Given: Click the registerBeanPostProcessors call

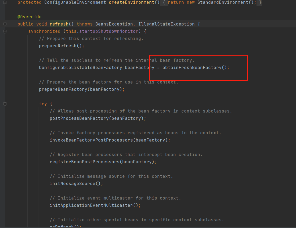Looking at the screenshot, I should point(84,162).
